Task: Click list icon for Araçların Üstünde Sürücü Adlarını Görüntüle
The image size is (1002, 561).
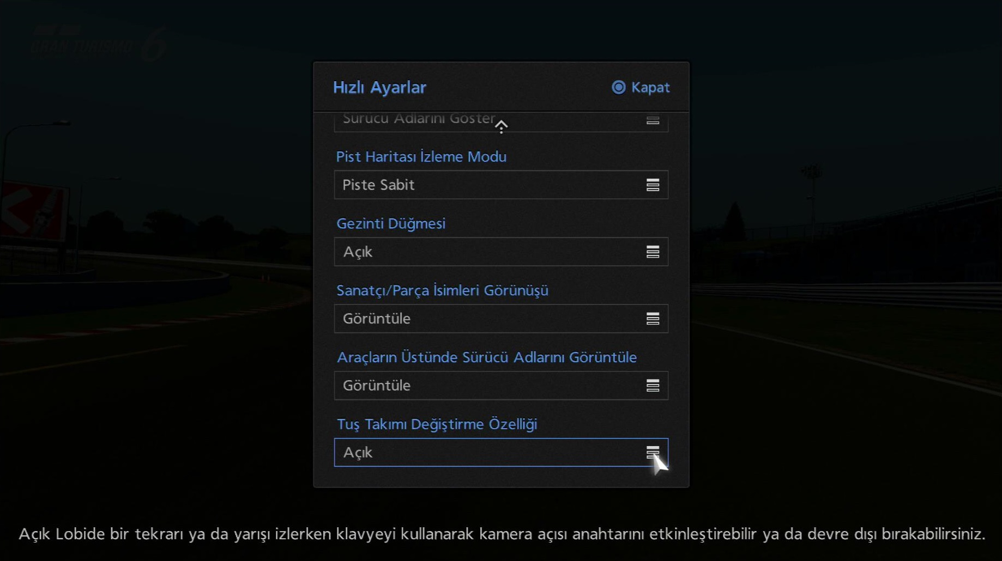Action: click(x=653, y=386)
